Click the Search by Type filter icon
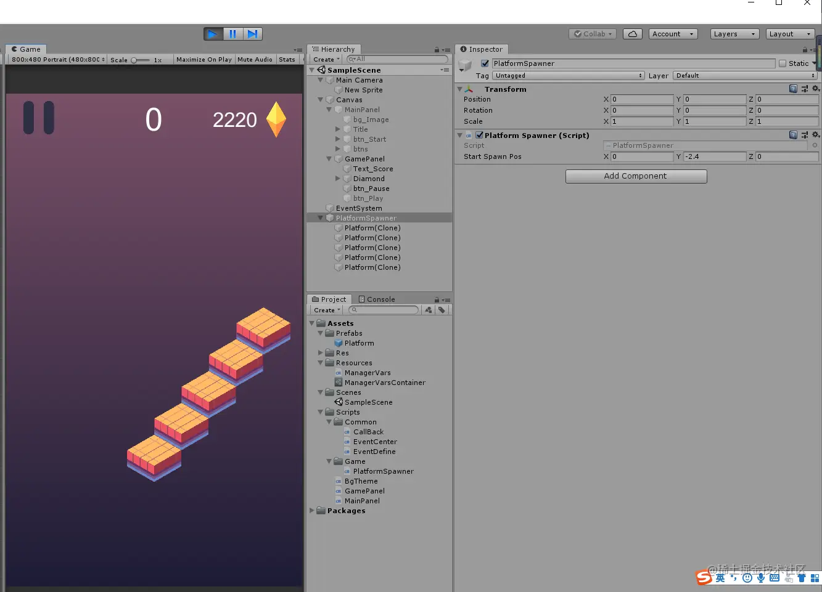Viewport: 822px width, 592px height. 429,310
